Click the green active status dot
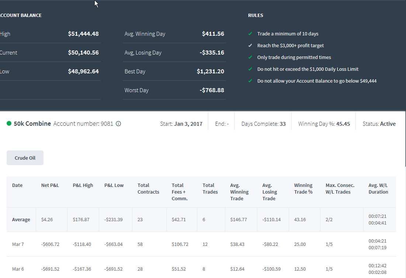The image size is (406, 278). pos(9,124)
